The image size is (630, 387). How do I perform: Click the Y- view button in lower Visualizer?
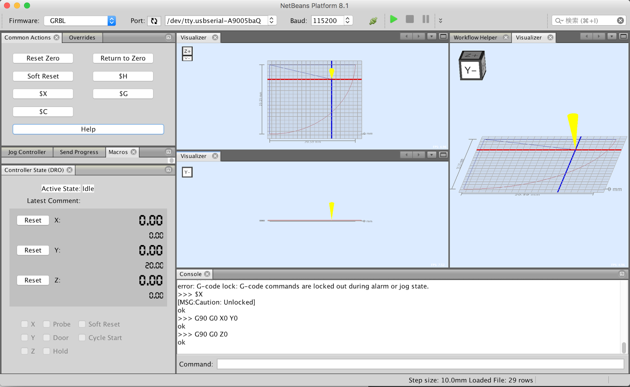[187, 172]
